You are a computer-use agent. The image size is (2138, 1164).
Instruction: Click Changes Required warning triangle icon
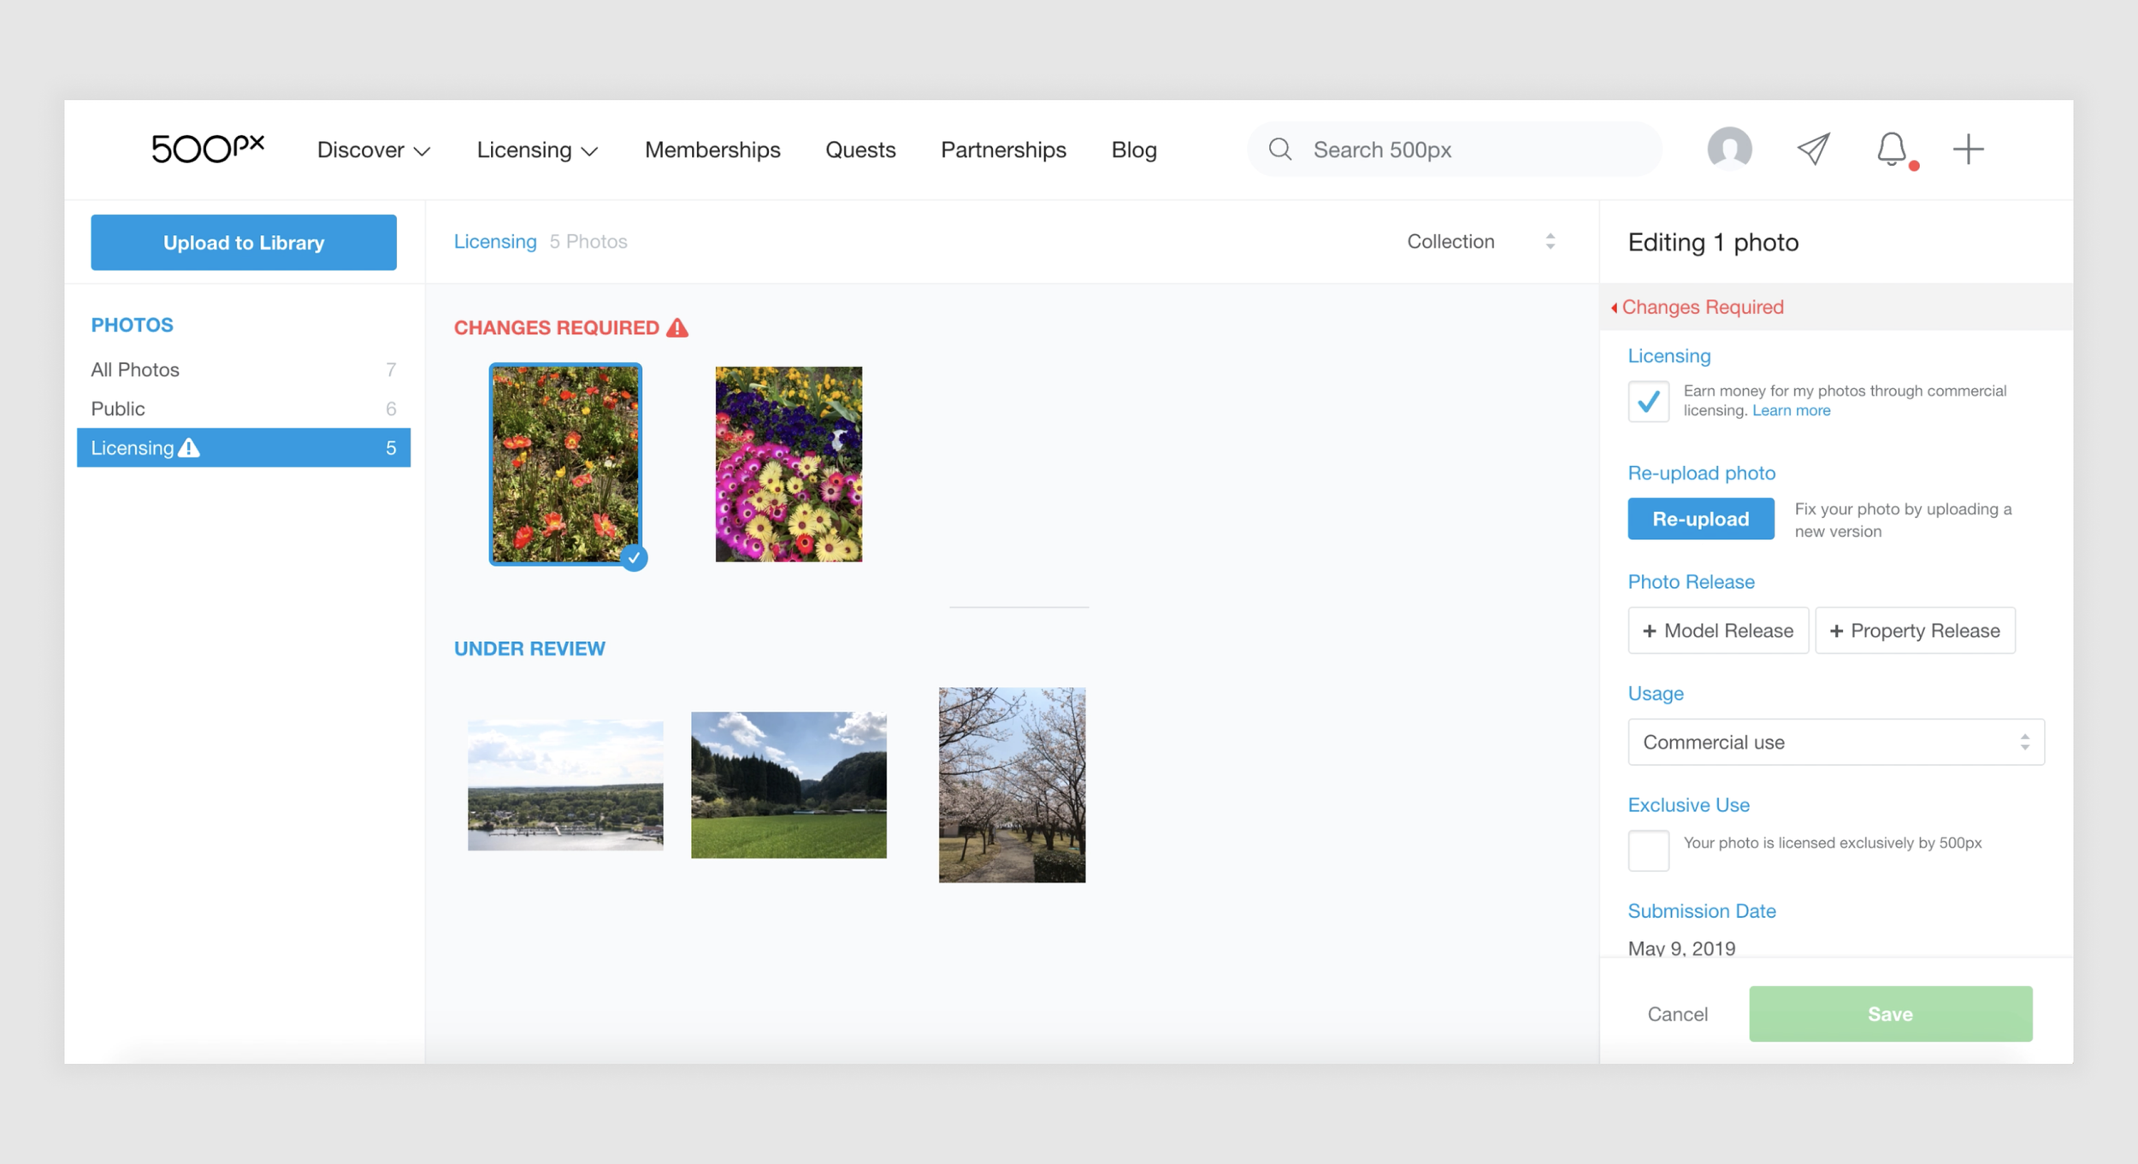[677, 328]
